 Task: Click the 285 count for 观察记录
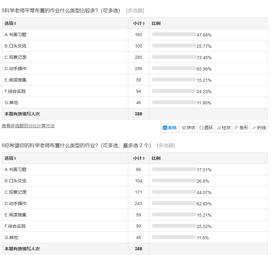[x=138, y=57]
